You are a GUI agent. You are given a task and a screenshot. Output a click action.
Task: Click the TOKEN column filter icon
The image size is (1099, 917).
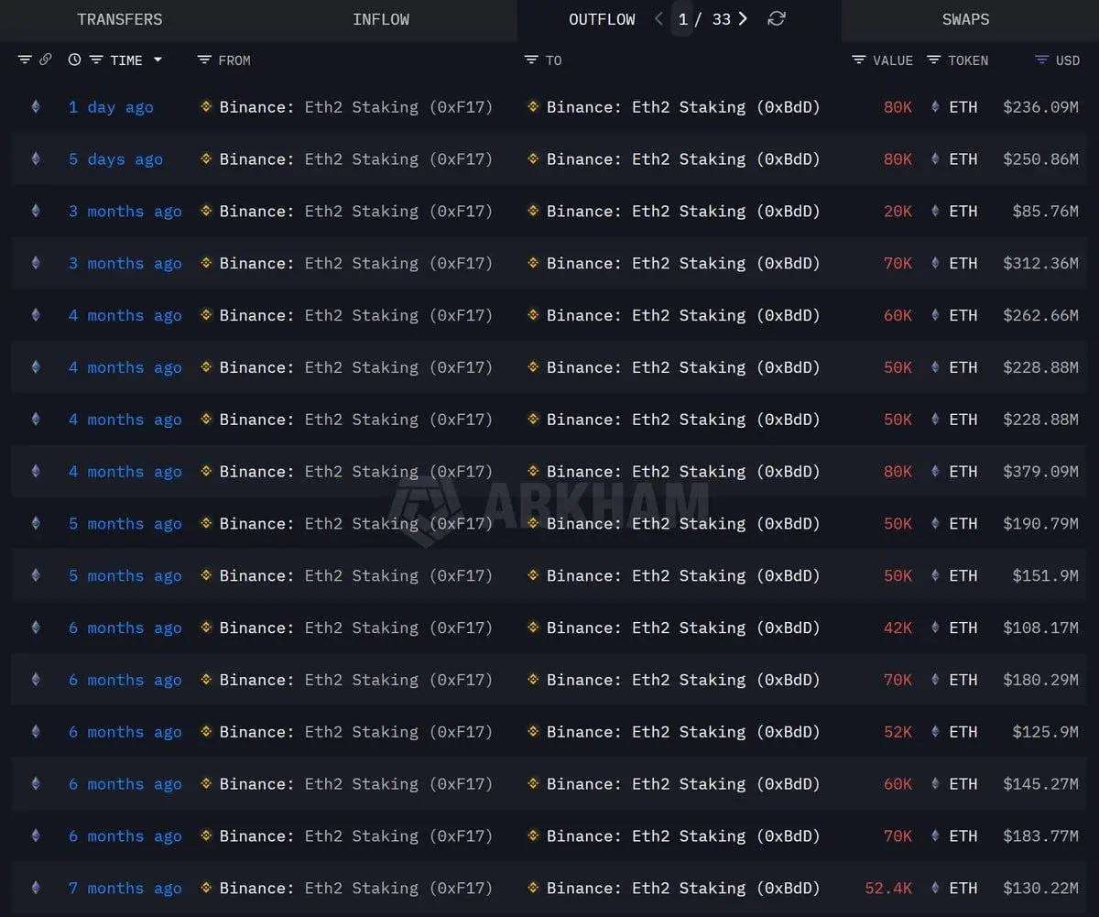tap(930, 60)
